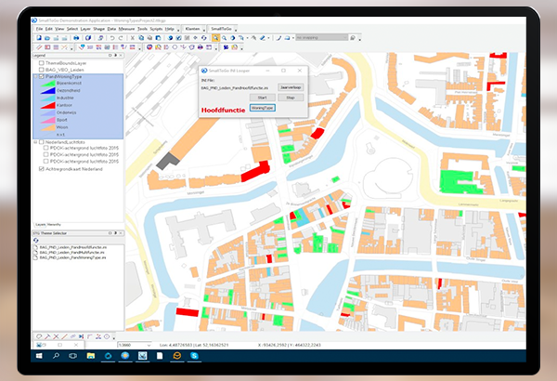The width and height of the screenshot is (557, 381).
Task: Click the Copy icon next to the delete X
Action: 141,38
